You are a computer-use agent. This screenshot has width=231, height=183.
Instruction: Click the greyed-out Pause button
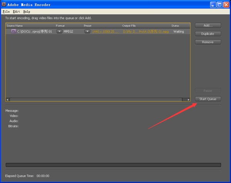[208, 91]
